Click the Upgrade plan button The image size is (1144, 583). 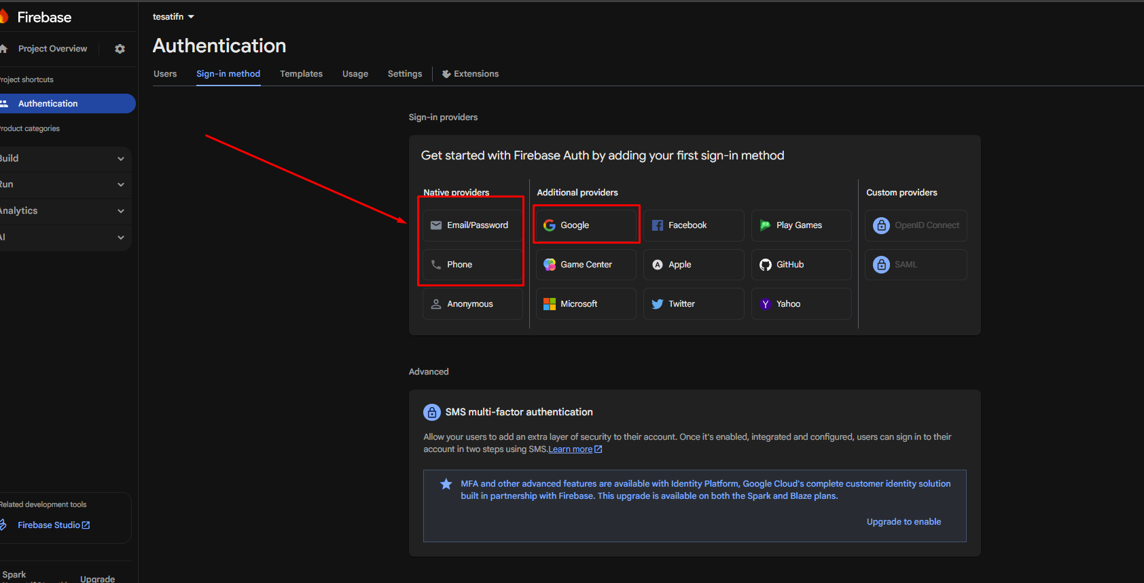click(97, 579)
